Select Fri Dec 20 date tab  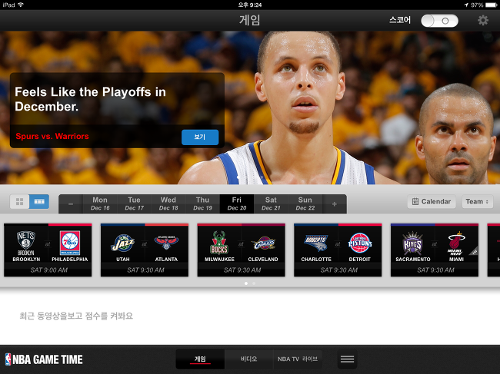[x=237, y=204]
